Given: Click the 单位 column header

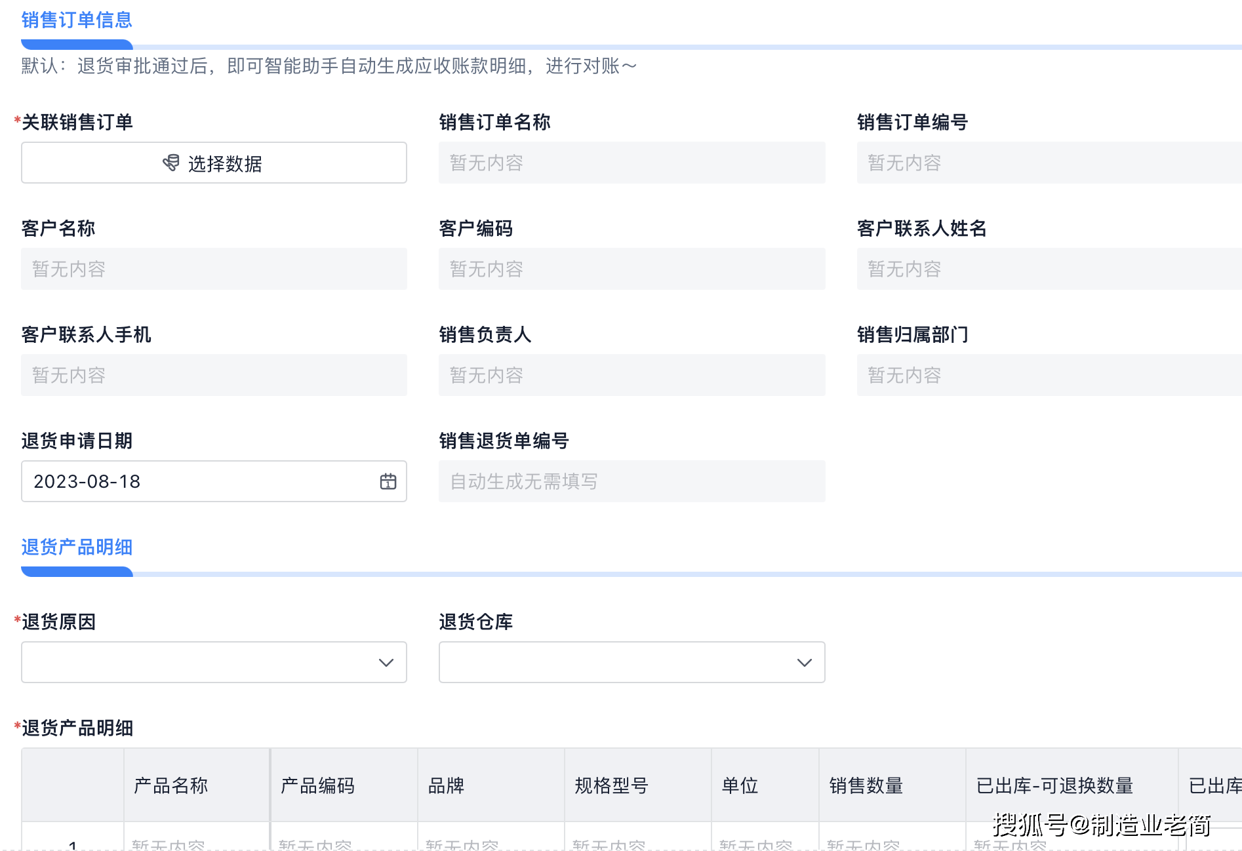Looking at the screenshot, I should pos(765,785).
